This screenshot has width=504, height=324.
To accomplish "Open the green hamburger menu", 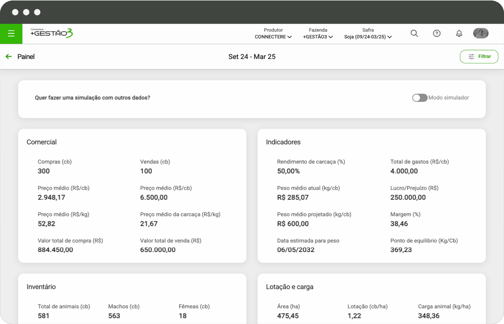I will point(11,33).
